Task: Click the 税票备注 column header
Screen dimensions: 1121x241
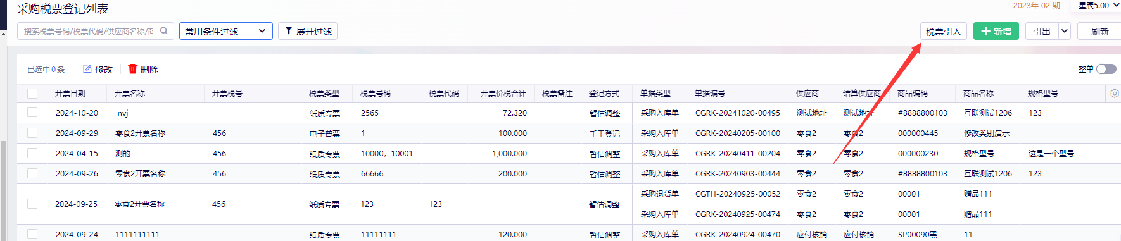Action: 557,93
